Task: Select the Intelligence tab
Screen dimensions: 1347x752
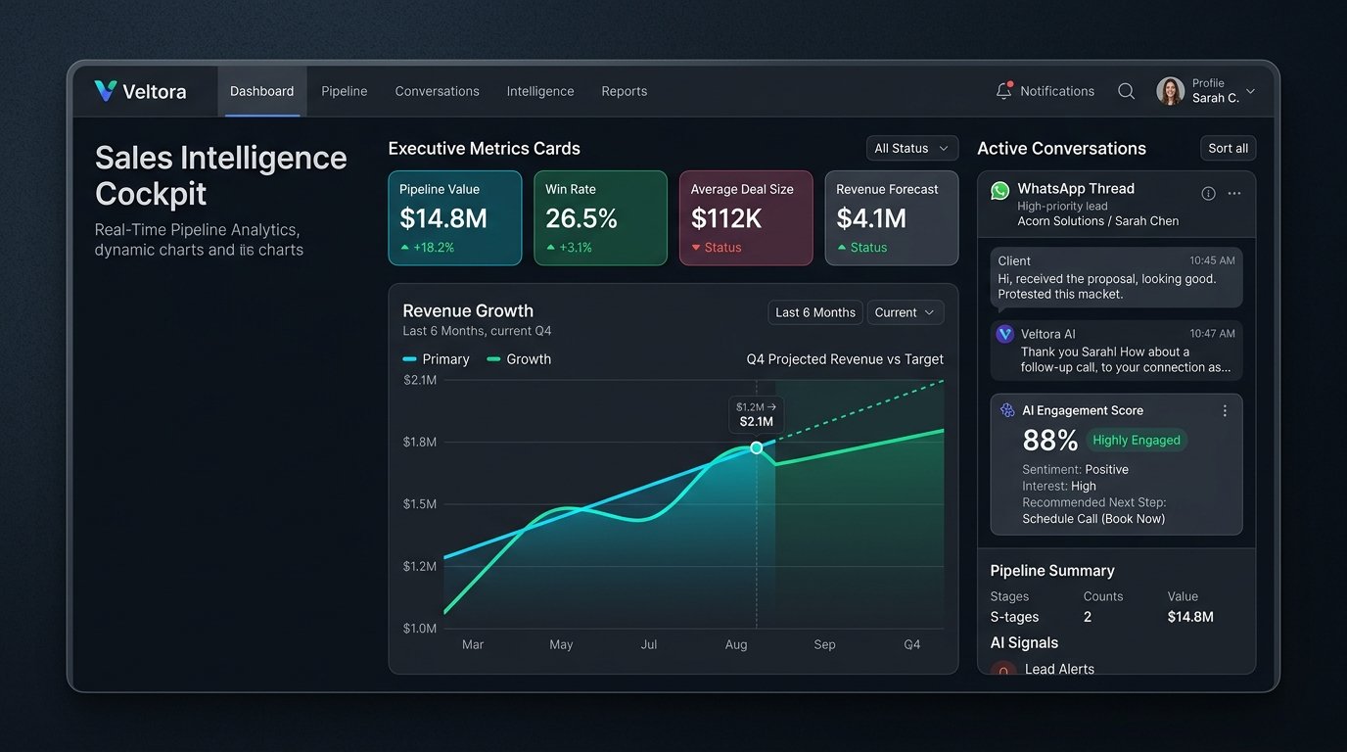Action: click(540, 91)
